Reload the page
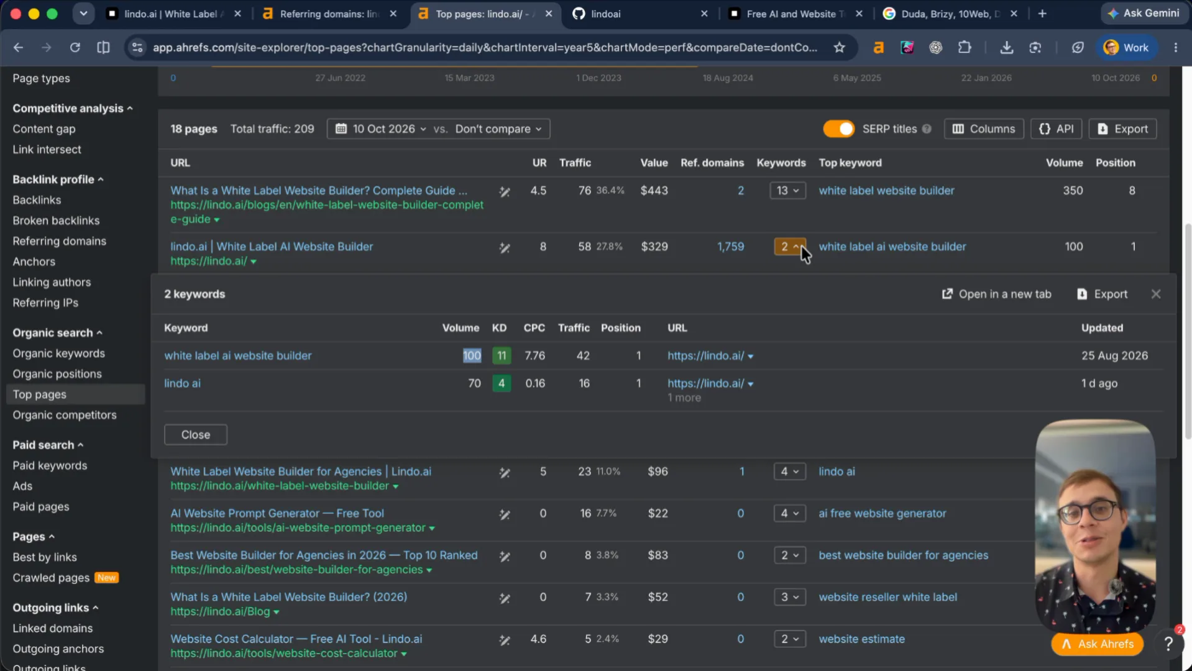Image resolution: width=1192 pixels, height=671 pixels. tap(75, 47)
